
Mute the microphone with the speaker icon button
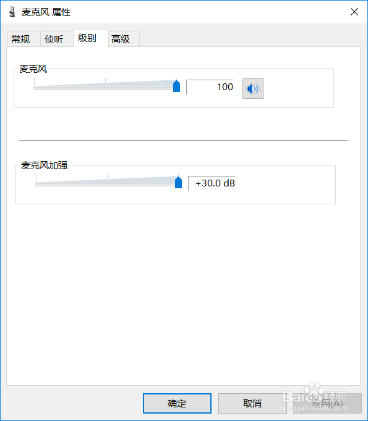tap(252, 88)
